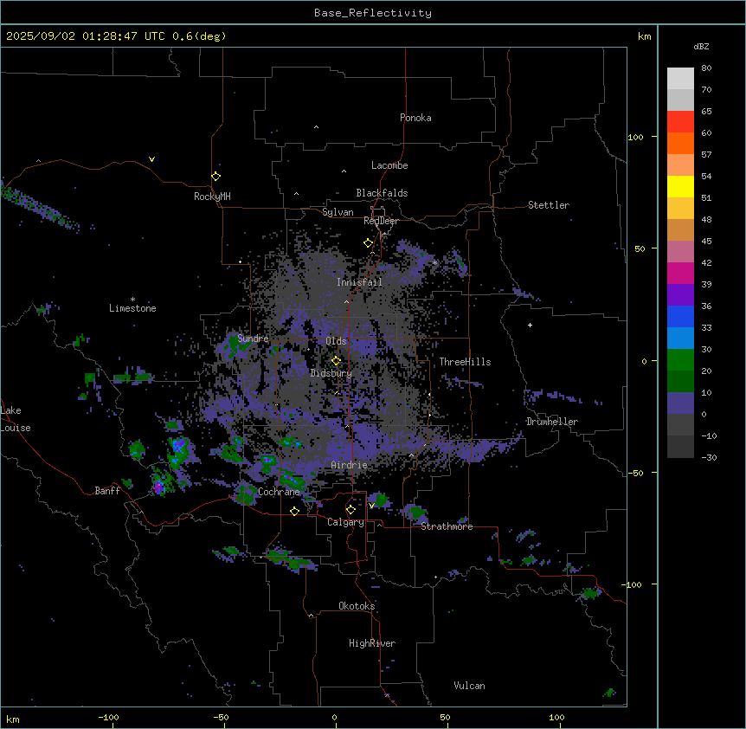The width and height of the screenshot is (746, 729).
Task: Select the purple legend swatch near 39 dBZ
Action: point(680,294)
